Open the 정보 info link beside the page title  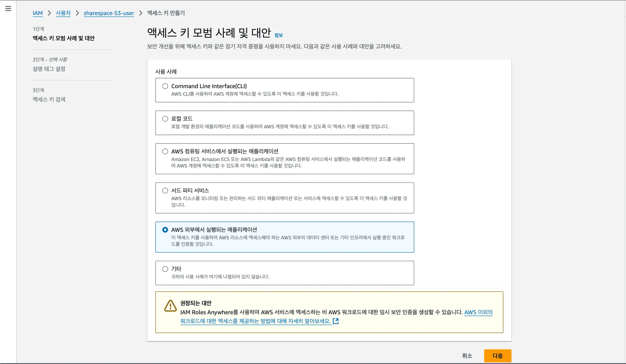point(278,35)
